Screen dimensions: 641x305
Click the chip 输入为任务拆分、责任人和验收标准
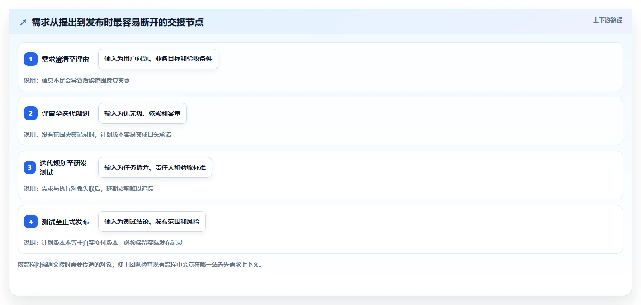pyautogui.click(x=155, y=167)
